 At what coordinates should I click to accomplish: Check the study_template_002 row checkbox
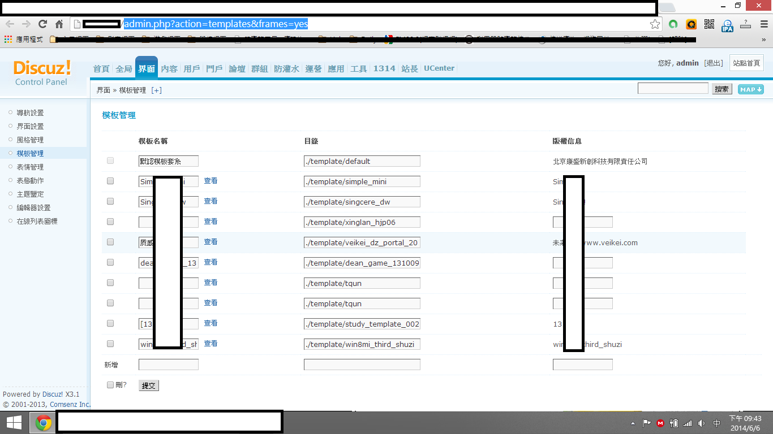(x=110, y=323)
